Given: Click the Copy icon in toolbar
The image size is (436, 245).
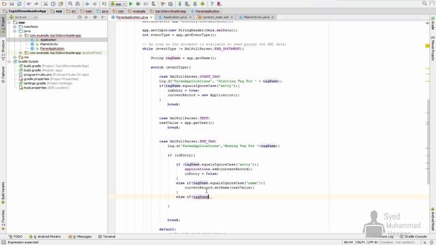Looking at the screenshot, I should tap(53, 3).
